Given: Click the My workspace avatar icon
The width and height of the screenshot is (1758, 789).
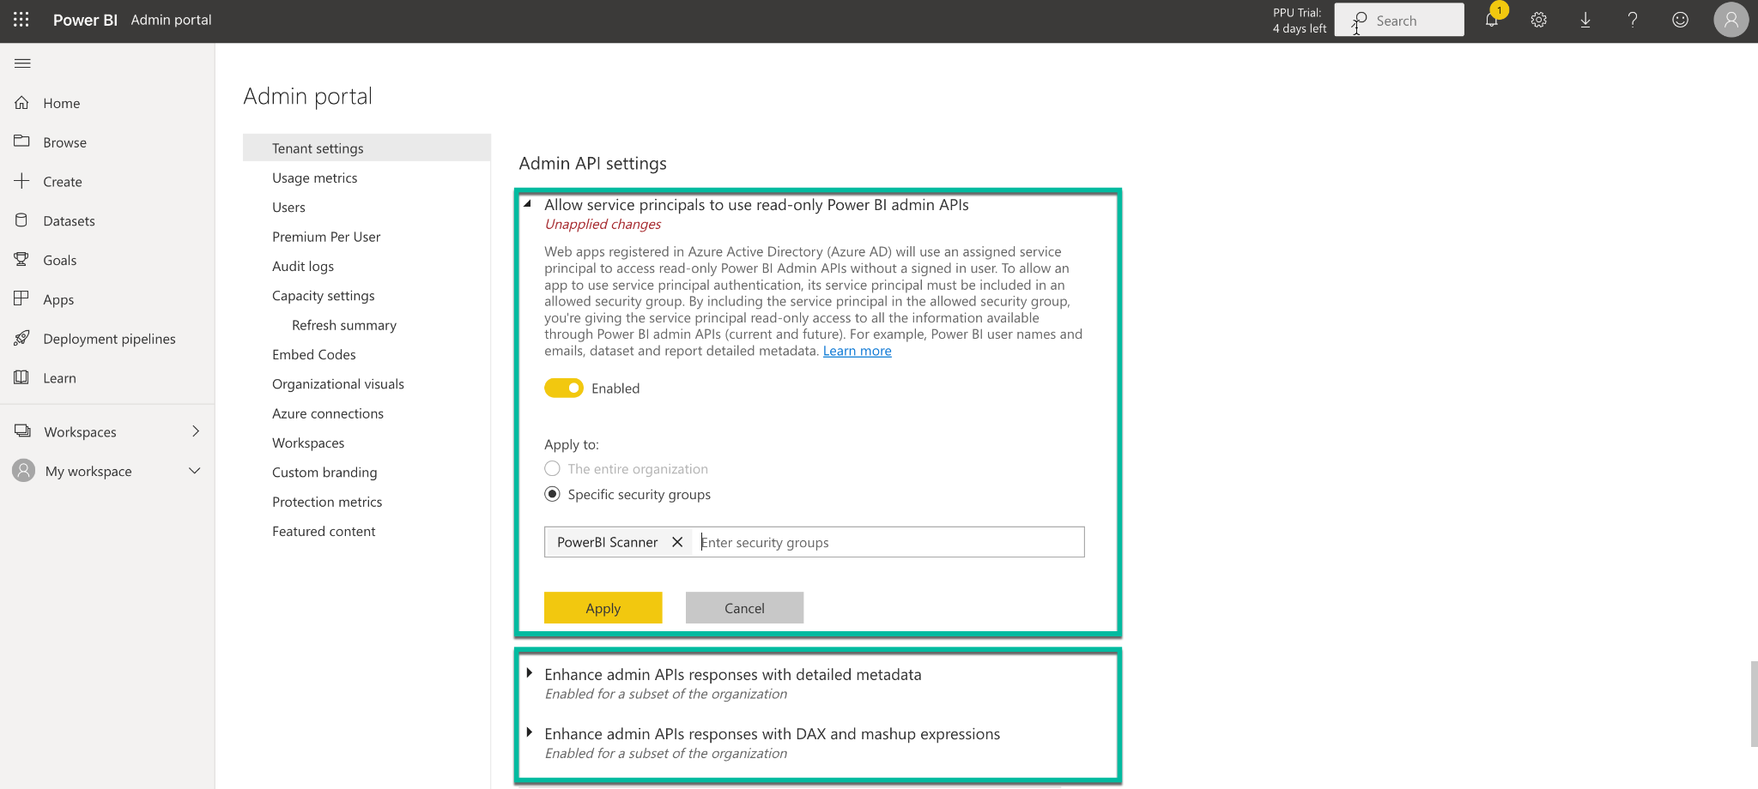Looking at the screenshot, I should [x=24, y=471].
